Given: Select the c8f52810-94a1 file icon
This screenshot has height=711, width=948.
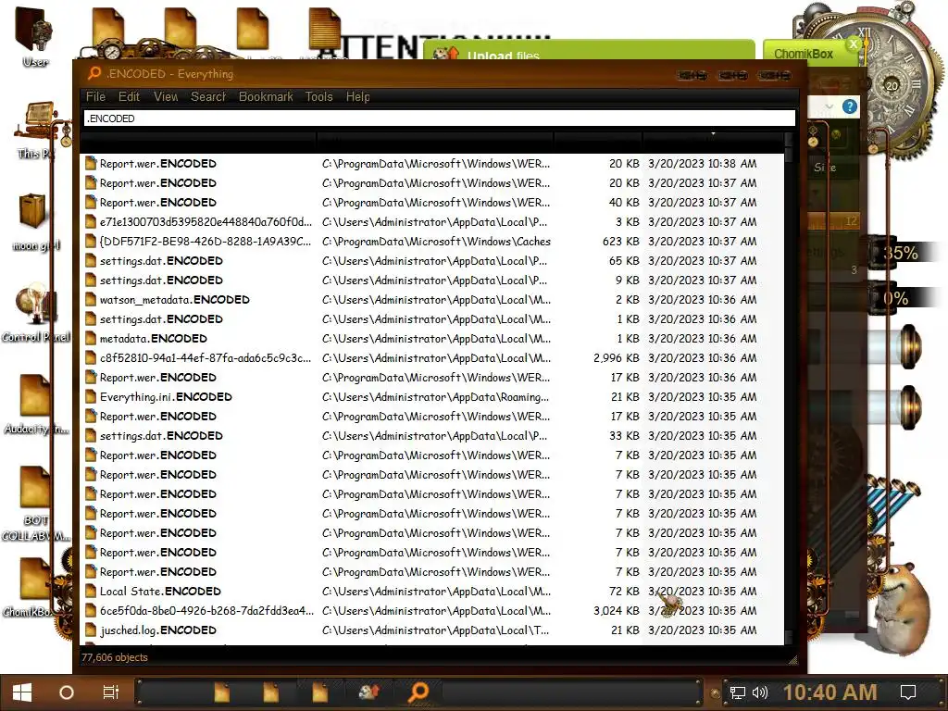Looking at the screenshot, I should 91,358.
